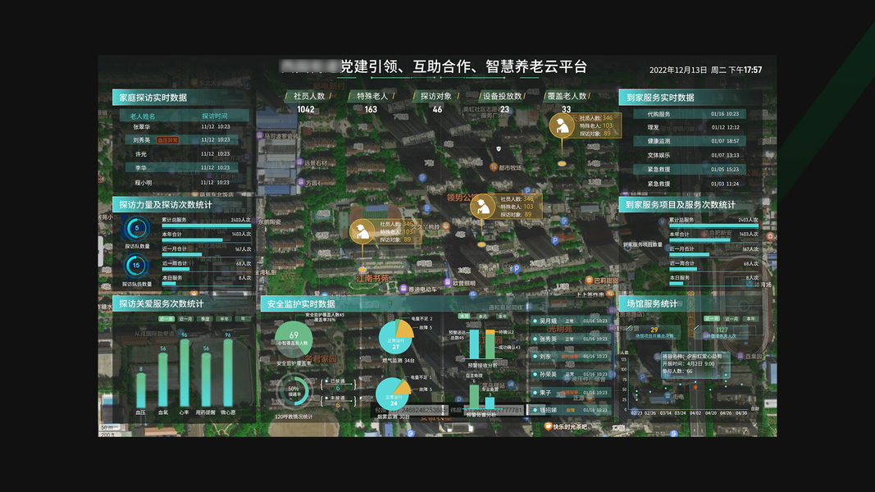
Task: Click the 心率 bar in the chart
Action: 185,372
